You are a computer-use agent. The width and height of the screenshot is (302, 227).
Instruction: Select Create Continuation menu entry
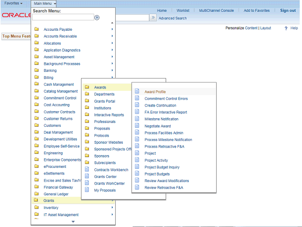[160, 105]
